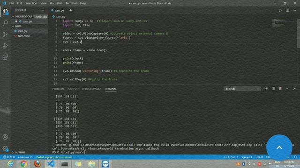Run the Python file with play icon

point(280,10)
